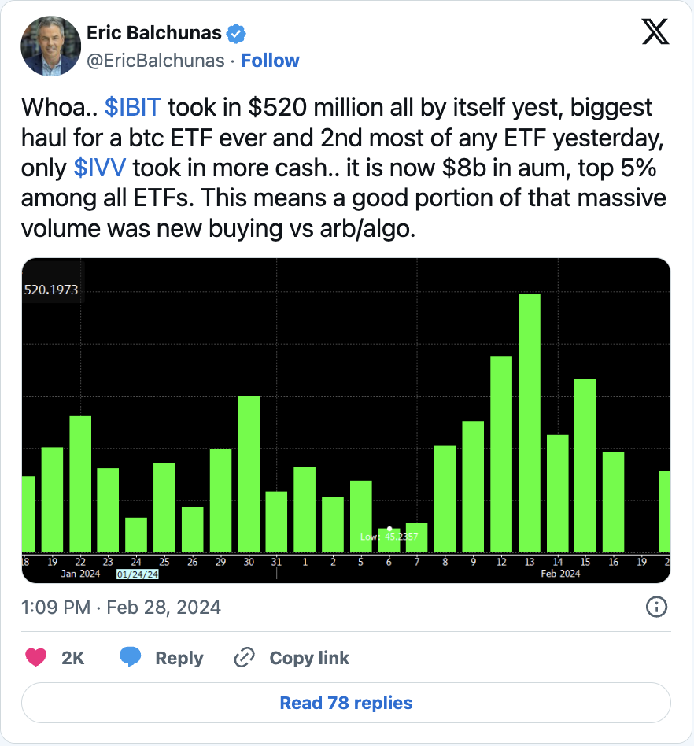
Task: Click the red heart like icon
Action: 36,658
